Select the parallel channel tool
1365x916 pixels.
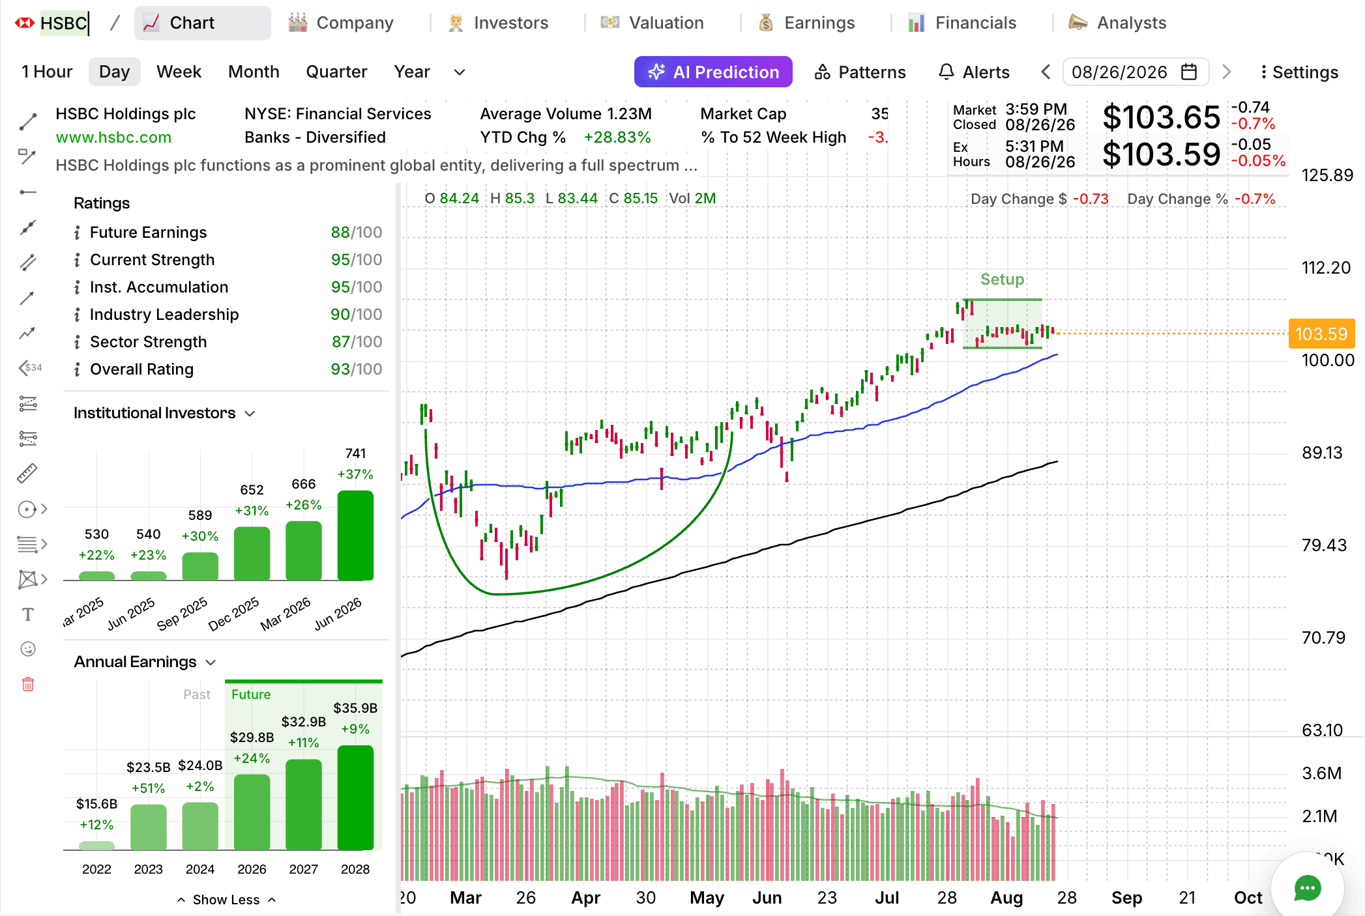click(x=28, y=263)
